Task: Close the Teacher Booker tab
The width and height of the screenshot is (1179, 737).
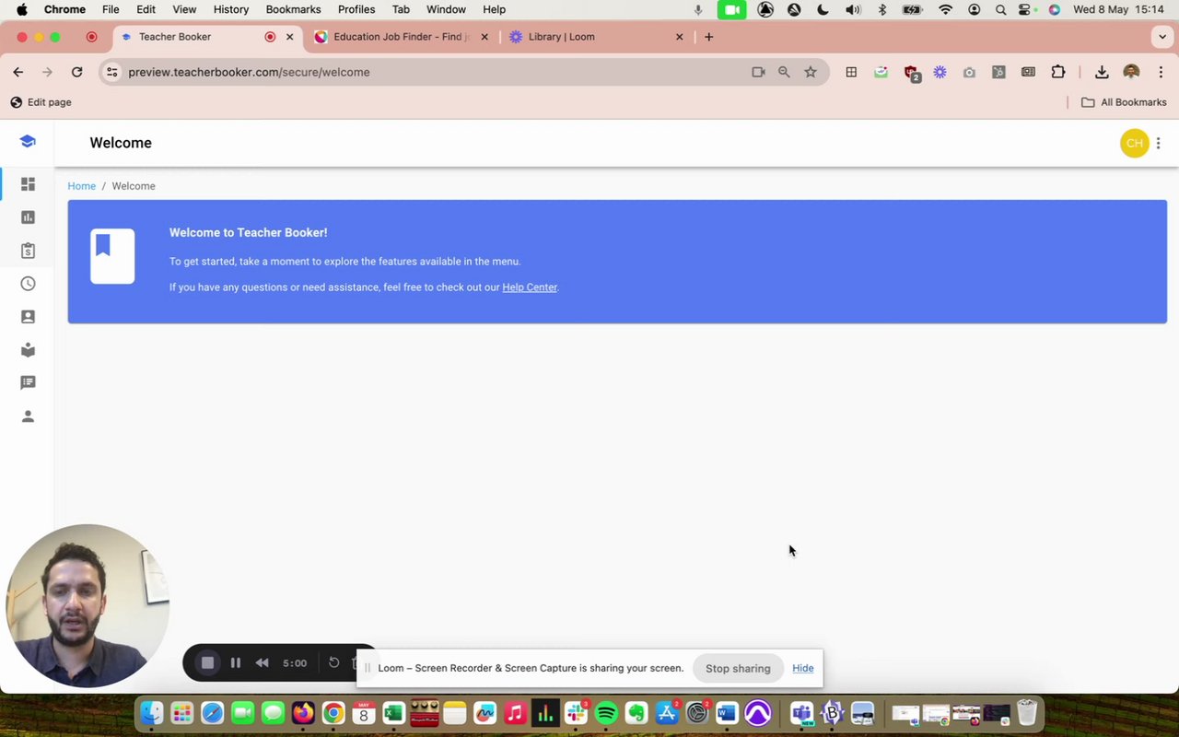Action: 290,37
